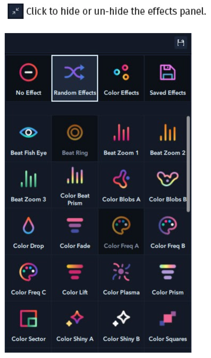This screenshot has width=211, height=358.
Task: Pick the Beat Ring effect
Action: coord(75,139)
